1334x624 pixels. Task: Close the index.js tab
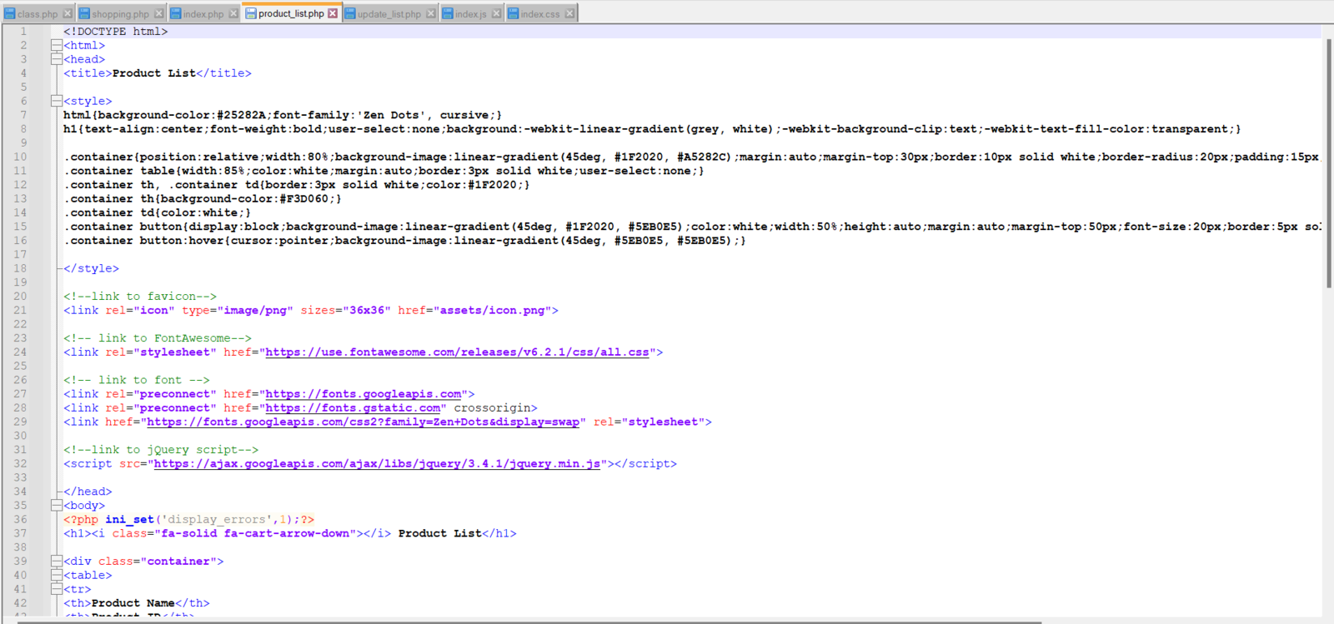[496, 13]
